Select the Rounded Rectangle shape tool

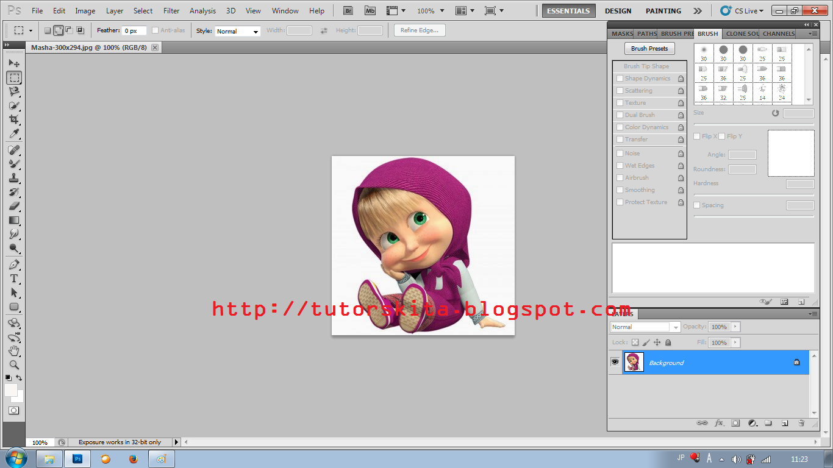(14, 307)
